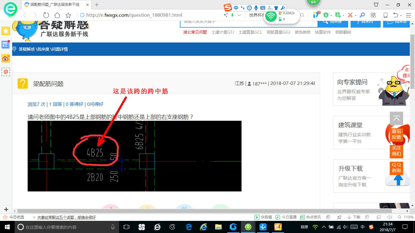
Task: Expand the dropdown beside the translate icon
Action: (343, 15)
